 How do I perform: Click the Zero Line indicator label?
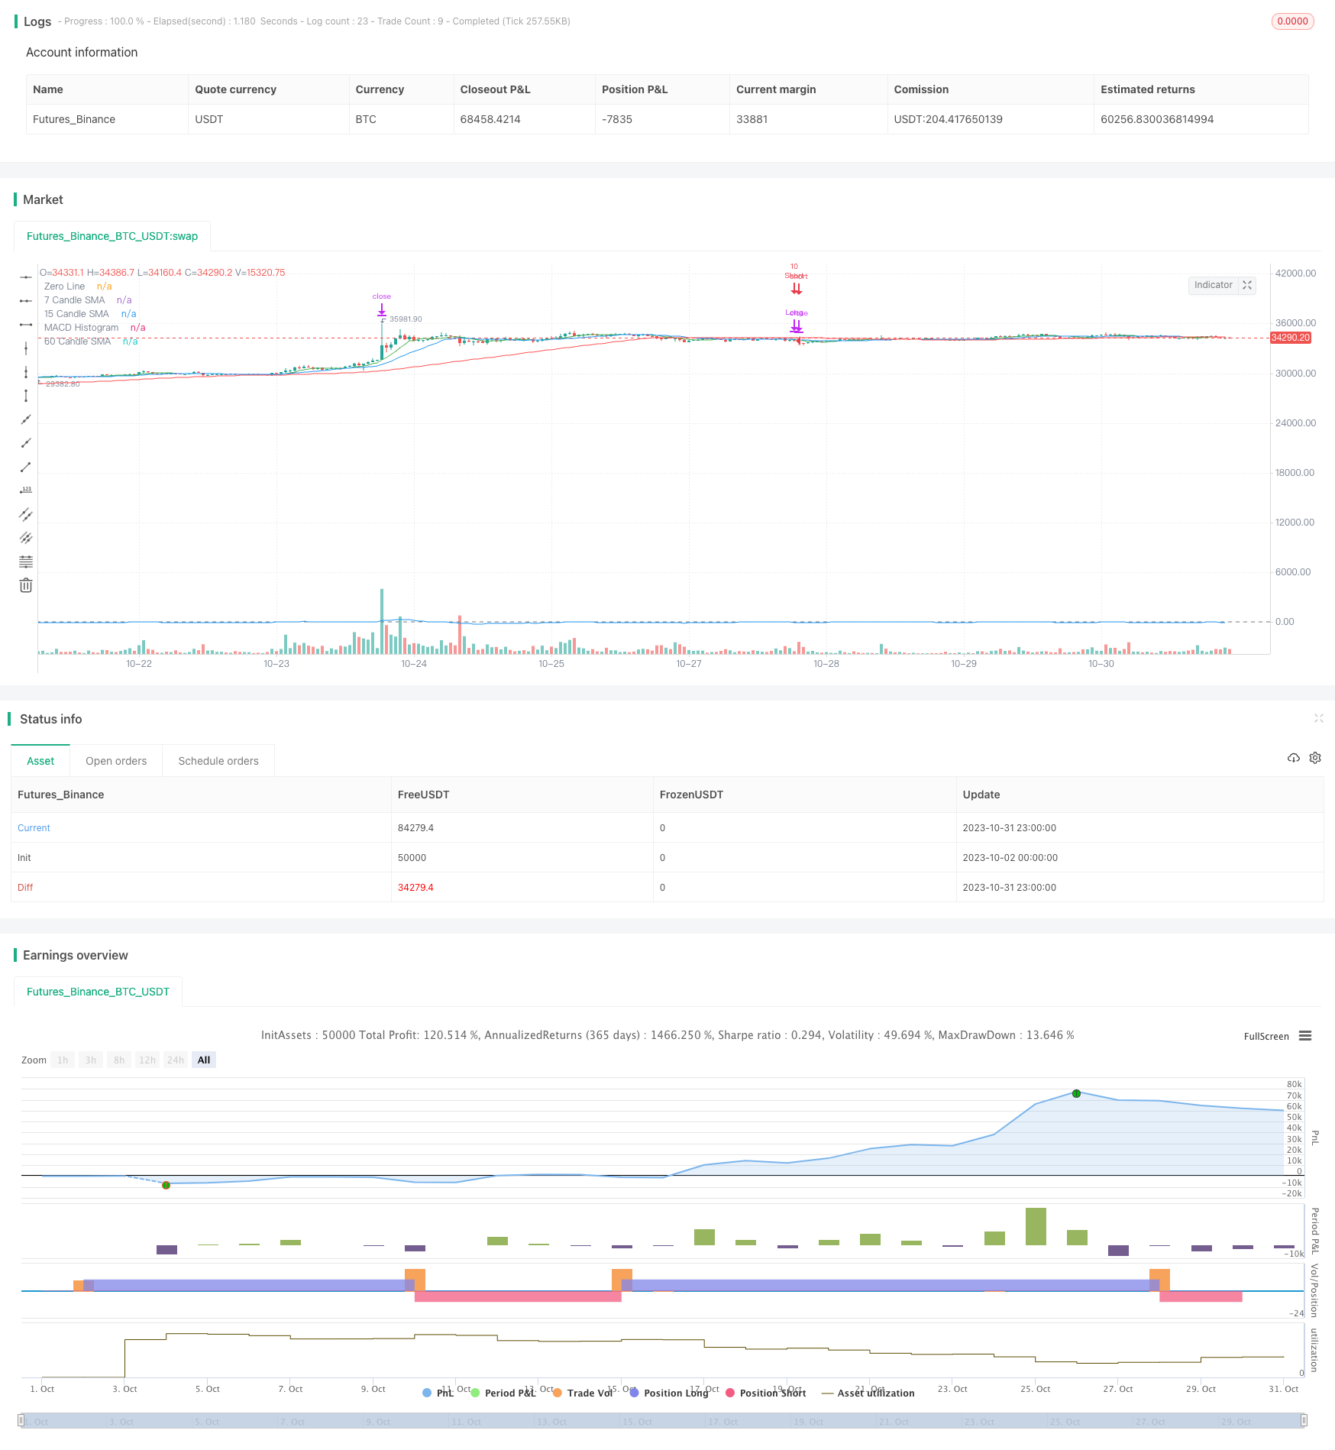(64, 286)
